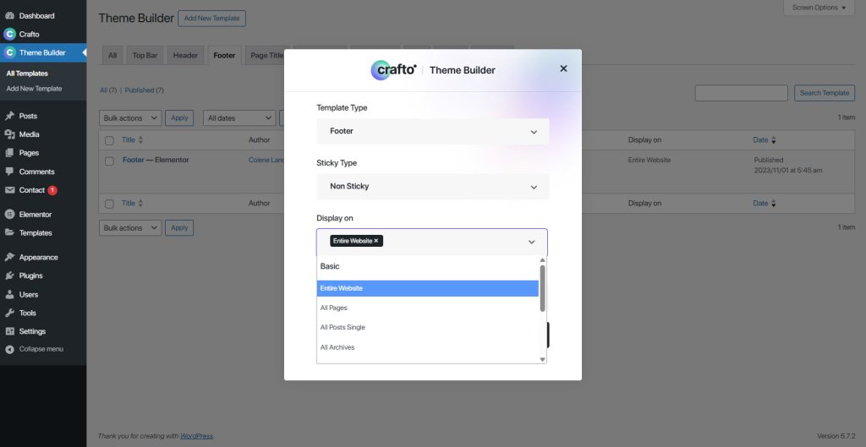Open the WordPress link in footer

click(x=196, y=436)
